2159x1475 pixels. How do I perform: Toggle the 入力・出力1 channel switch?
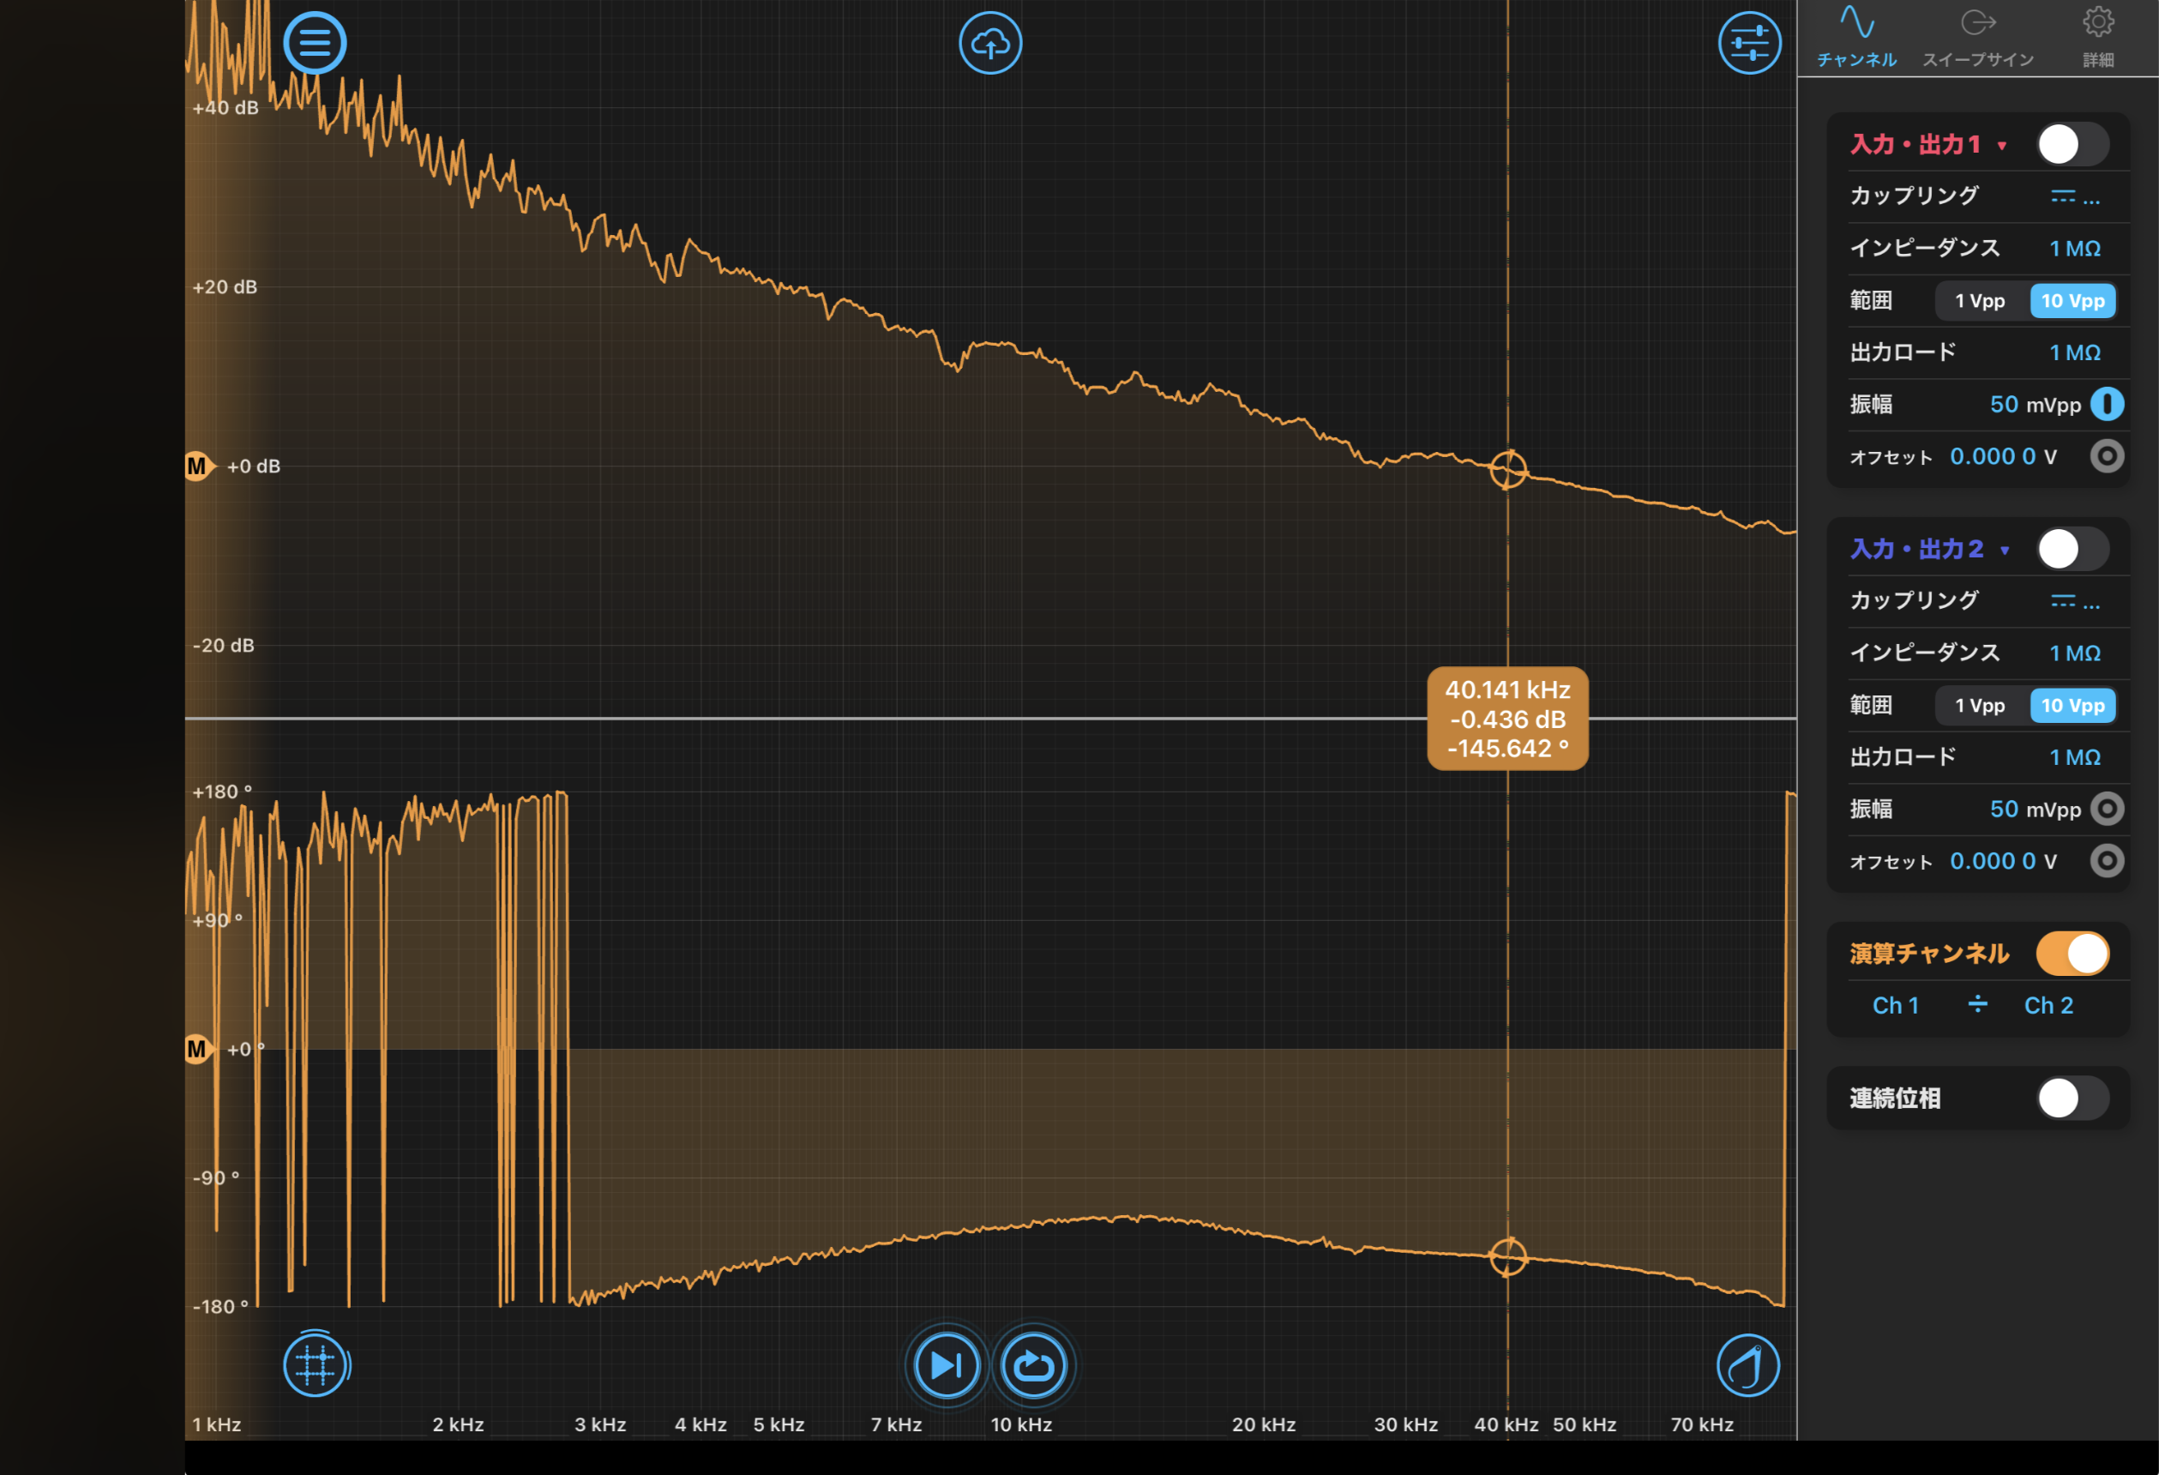pos(2072,144)
